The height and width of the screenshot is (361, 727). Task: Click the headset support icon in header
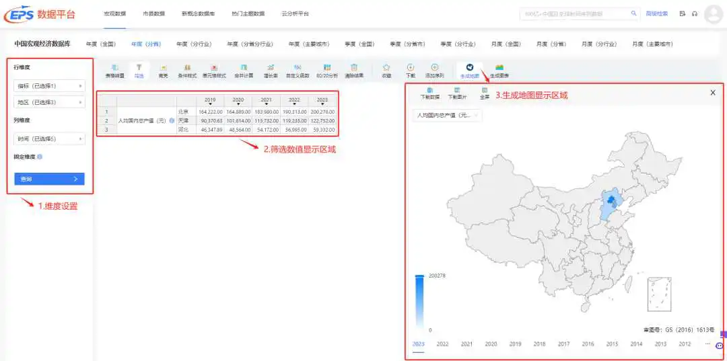[695, 14]
